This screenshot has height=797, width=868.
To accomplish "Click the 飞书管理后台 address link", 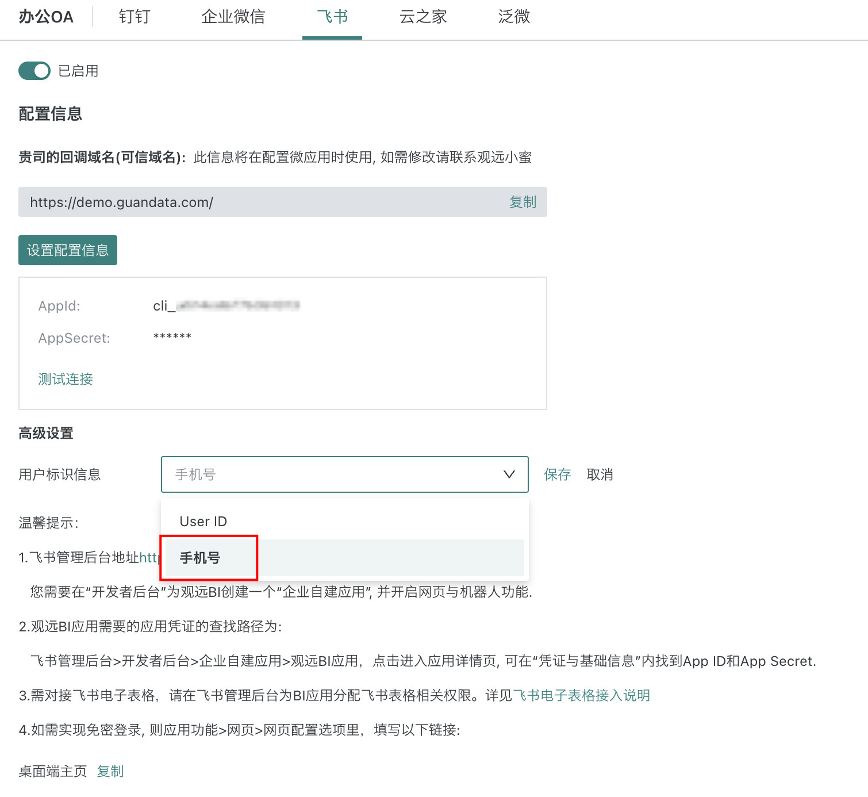I will pyautogui.click(x=149, y=557).
